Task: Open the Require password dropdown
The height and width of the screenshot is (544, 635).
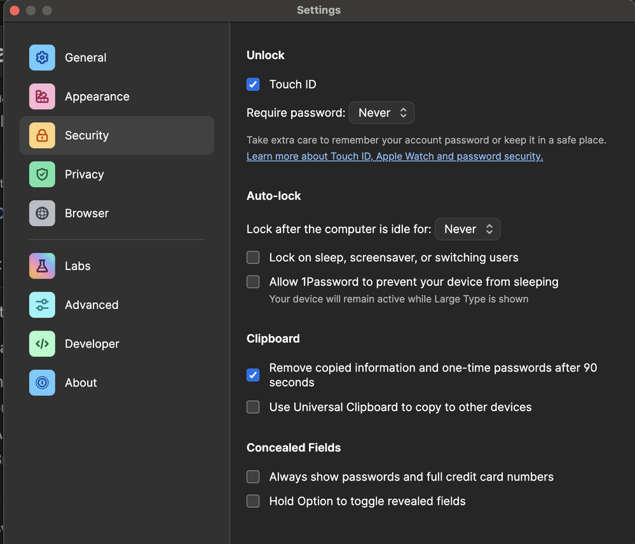Action: pos(381,113)
